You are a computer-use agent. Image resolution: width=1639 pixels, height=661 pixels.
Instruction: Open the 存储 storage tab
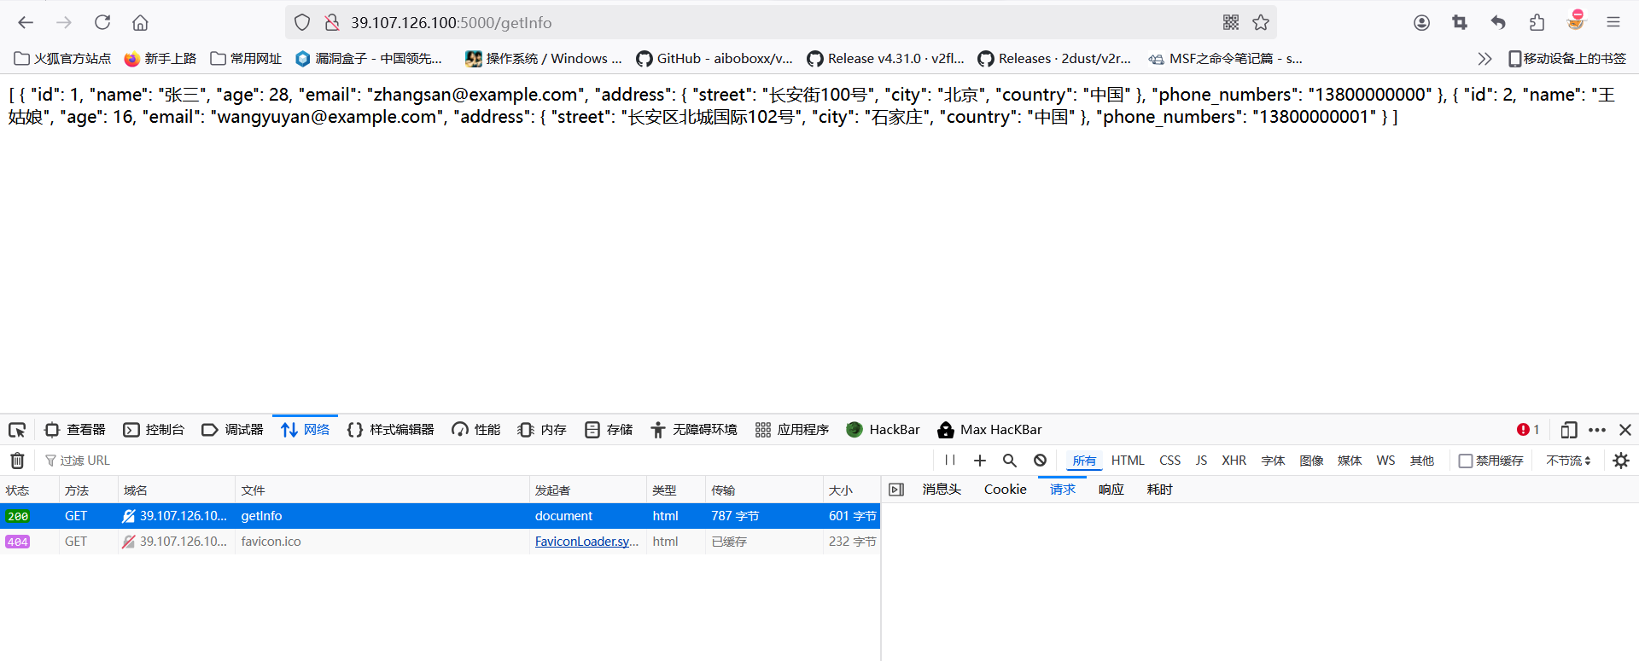tap(609, 430)
